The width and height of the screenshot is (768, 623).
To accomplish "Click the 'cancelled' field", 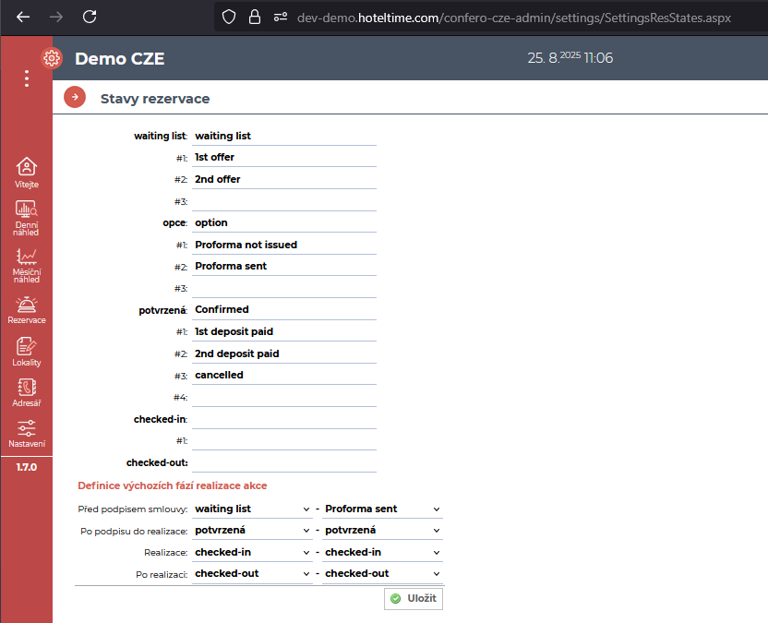I will coord(284,375).
